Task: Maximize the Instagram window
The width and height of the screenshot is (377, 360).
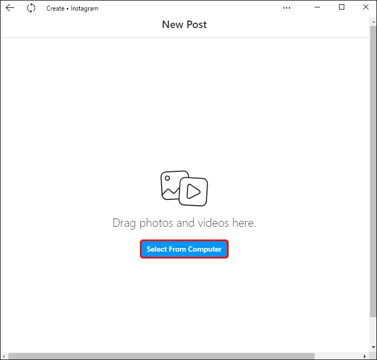Action: (342, 7)
